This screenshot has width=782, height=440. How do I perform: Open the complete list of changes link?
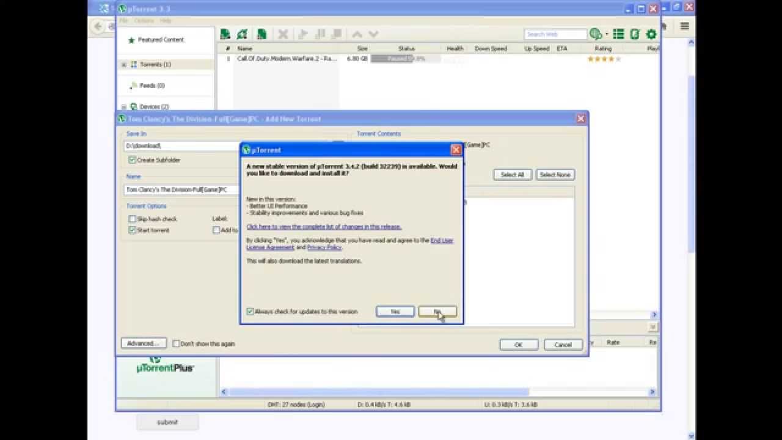coord(324,227)
